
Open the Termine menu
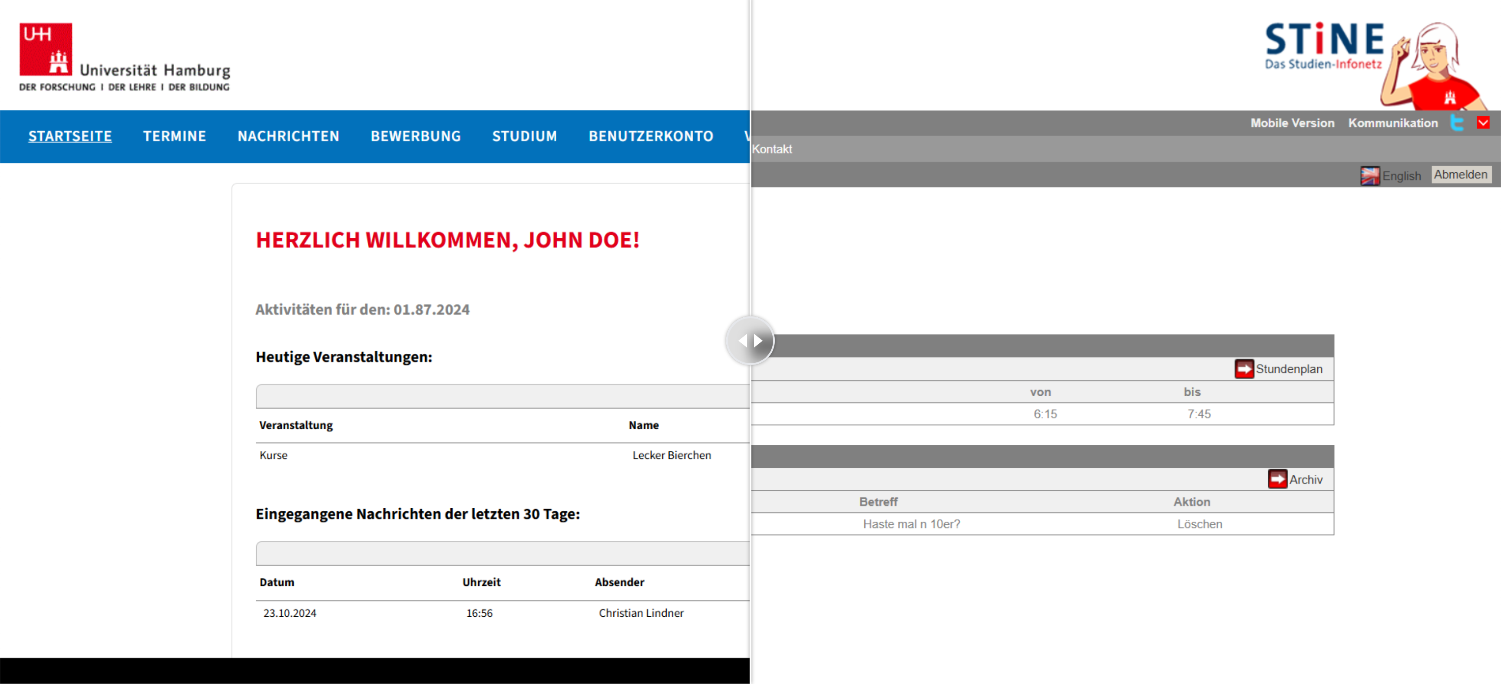coord(174,136)
